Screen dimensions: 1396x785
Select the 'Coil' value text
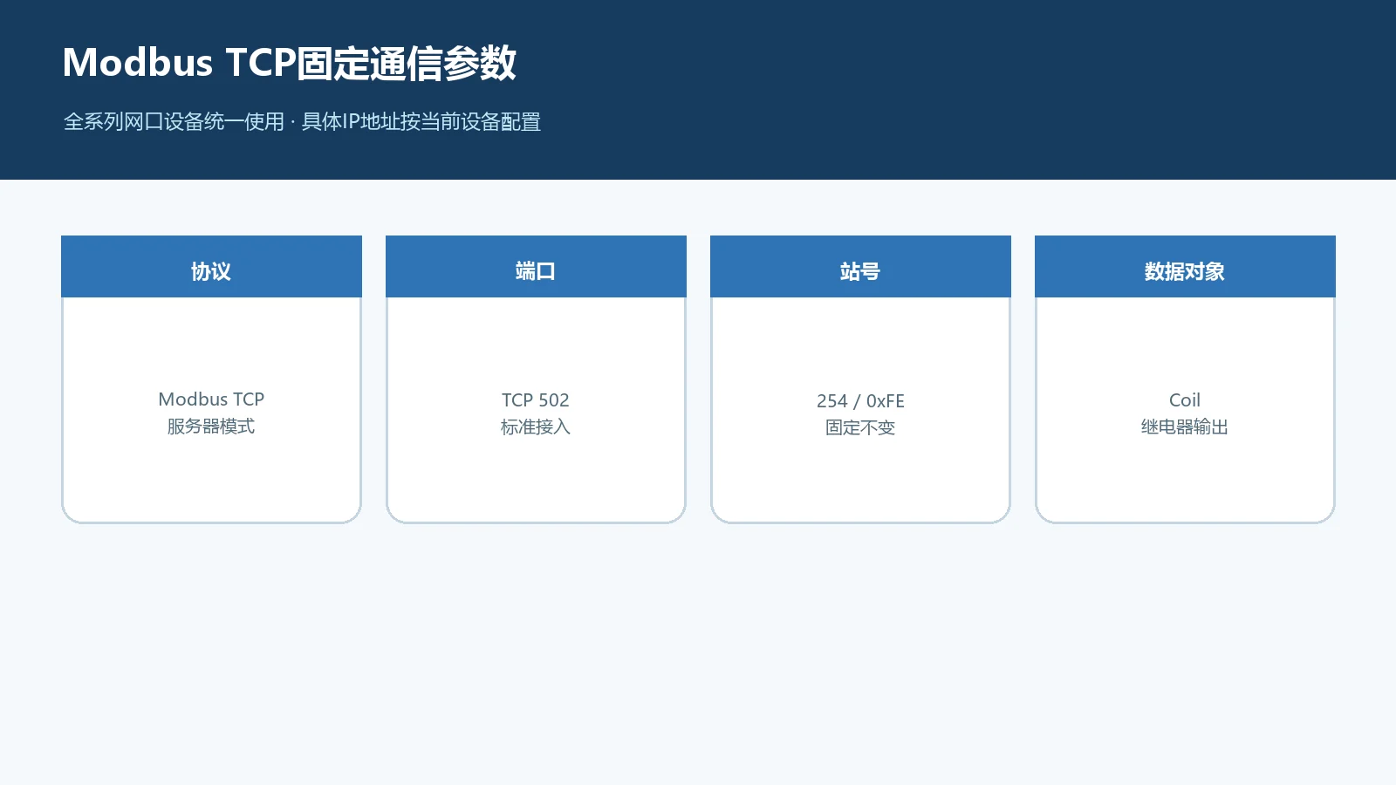(1185, 400)
